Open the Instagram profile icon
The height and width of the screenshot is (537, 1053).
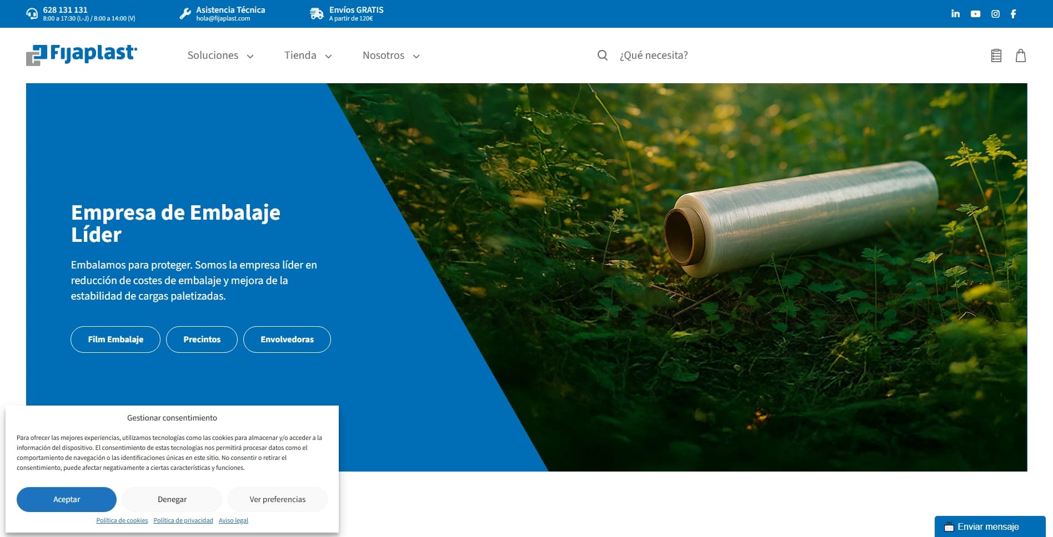tap(995, 14)
